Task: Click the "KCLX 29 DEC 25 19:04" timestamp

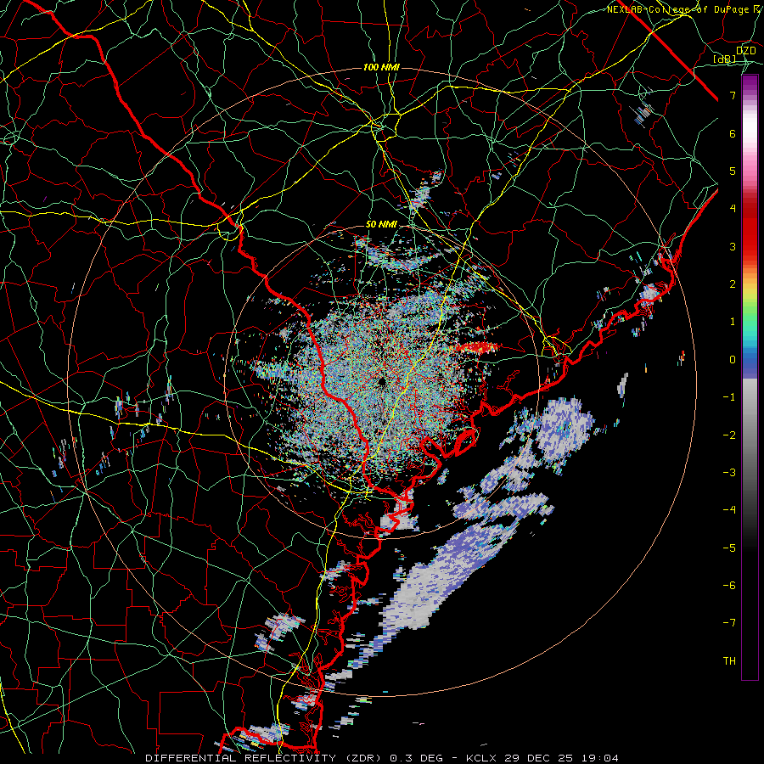Action: [542, 758]
